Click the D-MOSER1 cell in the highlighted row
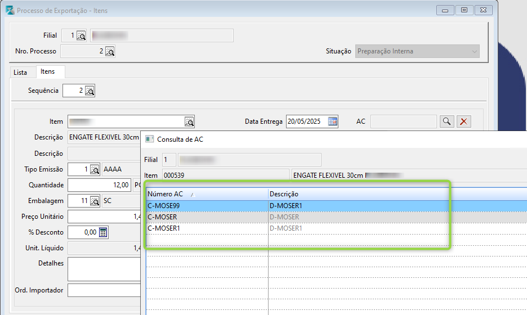Viewport: 527px width, 315px height. pos(398,206)
